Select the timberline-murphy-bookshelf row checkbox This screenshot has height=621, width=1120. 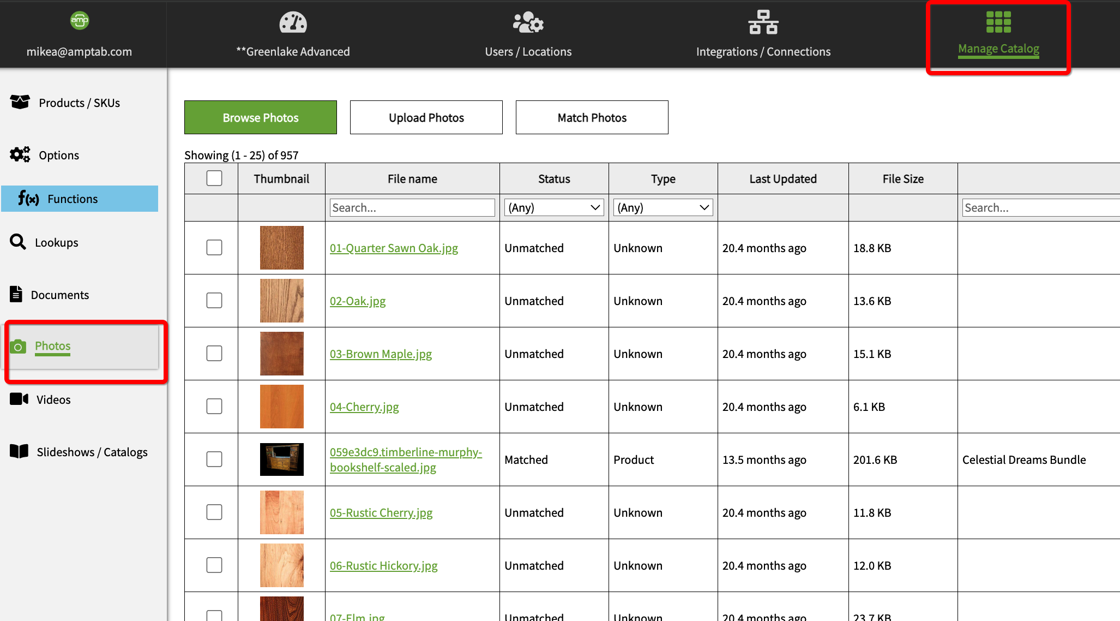point(214,459)
